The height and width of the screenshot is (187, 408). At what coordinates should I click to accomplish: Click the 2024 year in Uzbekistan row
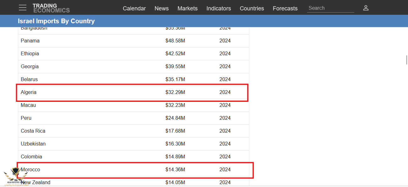click(225, 144)
